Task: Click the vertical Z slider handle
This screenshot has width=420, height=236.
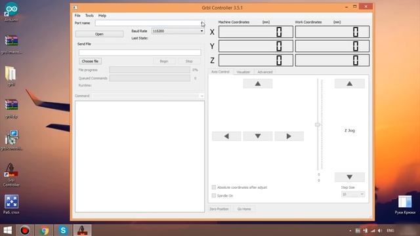Action: click(x=318, y=125)
